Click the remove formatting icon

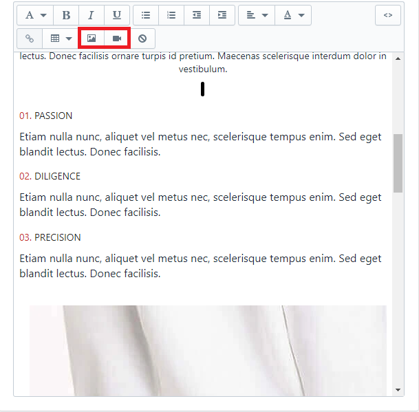point(142,39)
